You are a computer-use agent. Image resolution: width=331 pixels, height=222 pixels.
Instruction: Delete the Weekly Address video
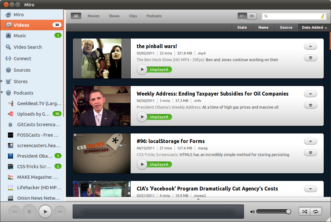(311, 105)
